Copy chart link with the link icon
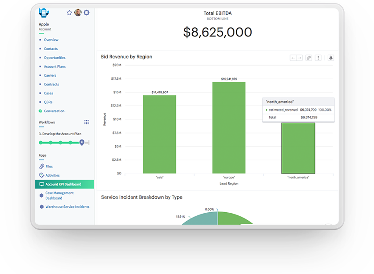This screenshot has height=274, width=374. [309, 58]
